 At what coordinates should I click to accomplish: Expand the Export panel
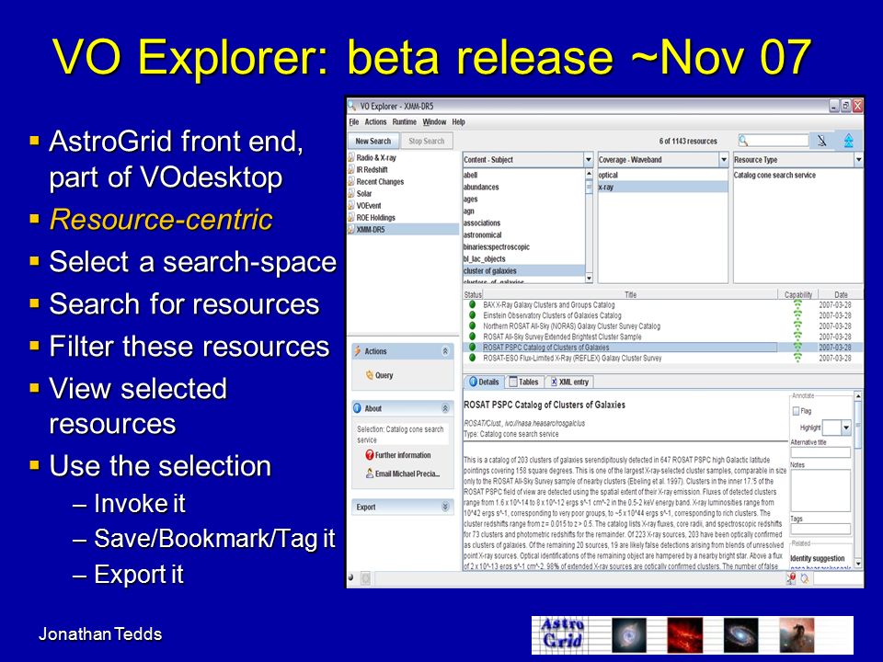[x=445, y=507]
